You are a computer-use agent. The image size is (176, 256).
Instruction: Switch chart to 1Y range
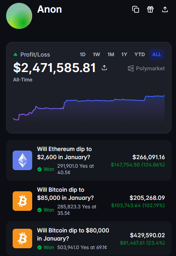click(124, 55)
